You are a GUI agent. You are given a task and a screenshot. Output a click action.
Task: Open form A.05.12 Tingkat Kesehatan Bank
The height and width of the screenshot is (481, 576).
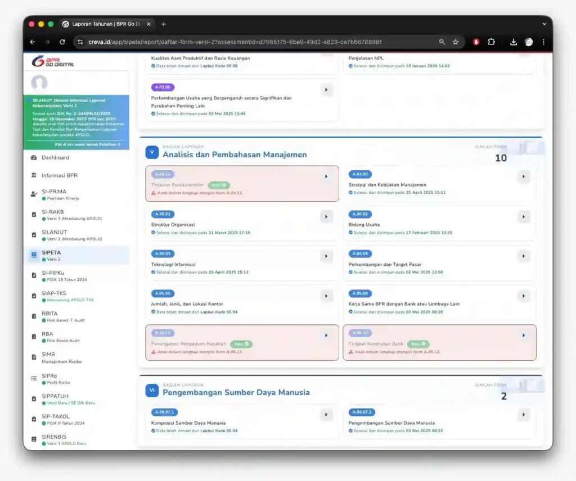pos(524,335)
